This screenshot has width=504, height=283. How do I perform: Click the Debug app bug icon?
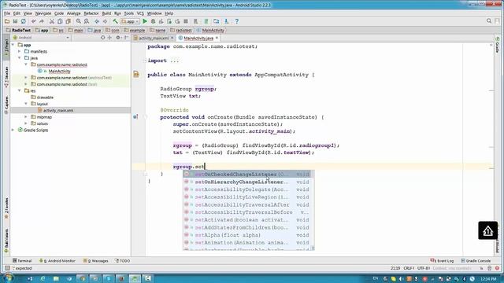pos(153,21)
